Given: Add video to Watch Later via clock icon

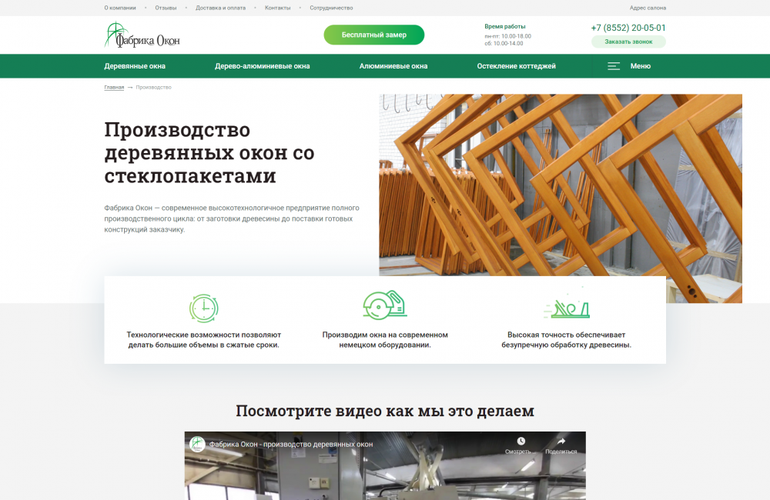Looking at the screenshot, I should tap(521, 442).
